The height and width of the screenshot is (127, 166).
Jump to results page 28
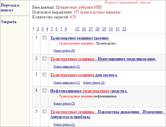[97, 29]
